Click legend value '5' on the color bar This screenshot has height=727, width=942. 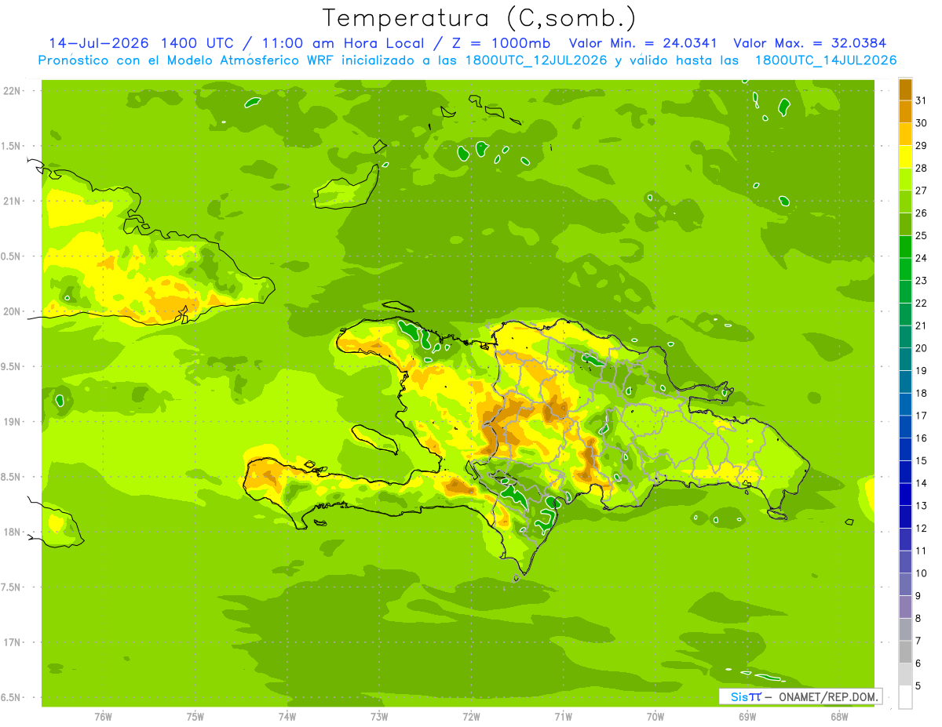(x=918, y=686)
